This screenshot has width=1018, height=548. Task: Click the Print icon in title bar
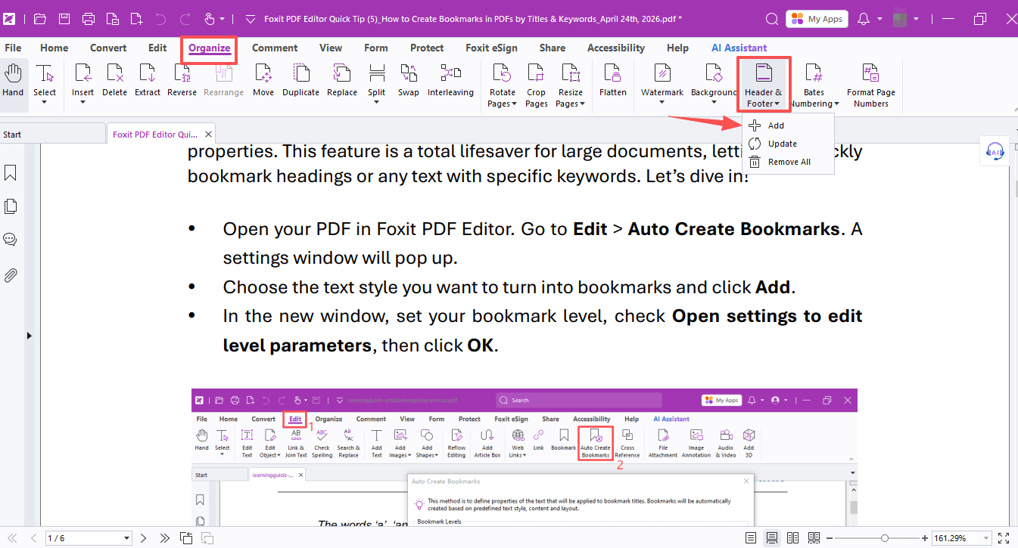pyautogui.click(x=89, y=19)
